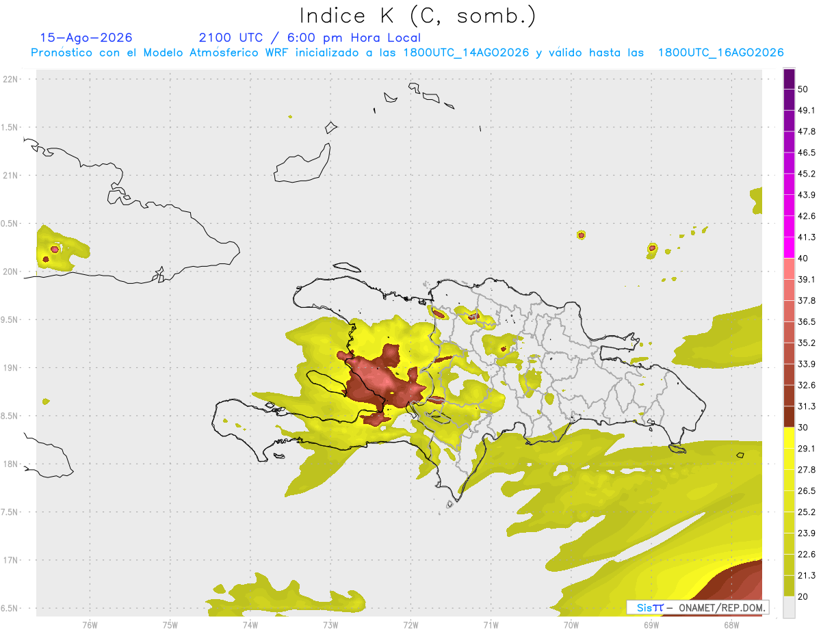821x634 pixels.
Task: Click the longitude label "74W"
Action: (x=250, y=624)
